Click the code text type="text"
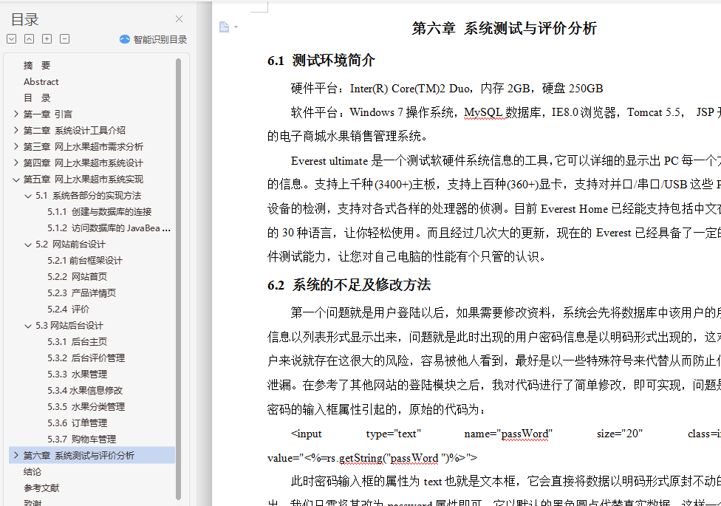Screen dimensions: 721x506 pyautogui.click(x=394, y=434)
